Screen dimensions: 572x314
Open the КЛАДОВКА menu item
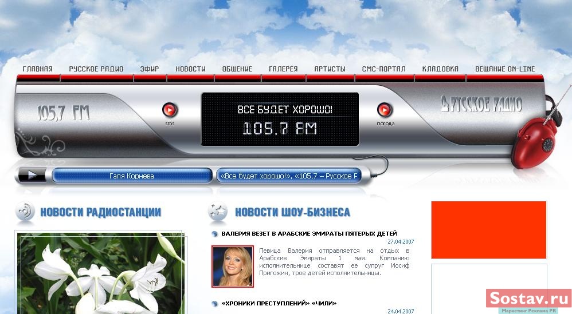click(x=440, y=69)
